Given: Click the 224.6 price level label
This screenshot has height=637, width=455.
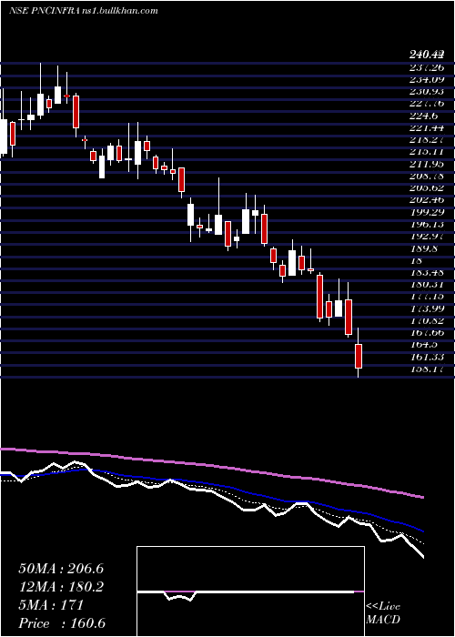Looking at the screenshot, I should pyautogui.click(x=423, y=116).
